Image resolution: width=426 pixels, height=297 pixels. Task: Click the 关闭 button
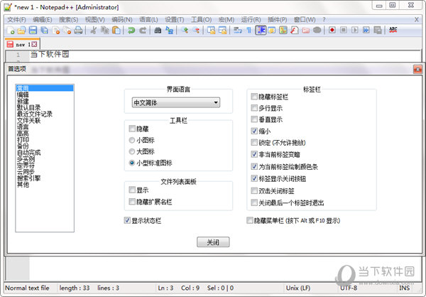pyautogui.click(x=213, y=242)
